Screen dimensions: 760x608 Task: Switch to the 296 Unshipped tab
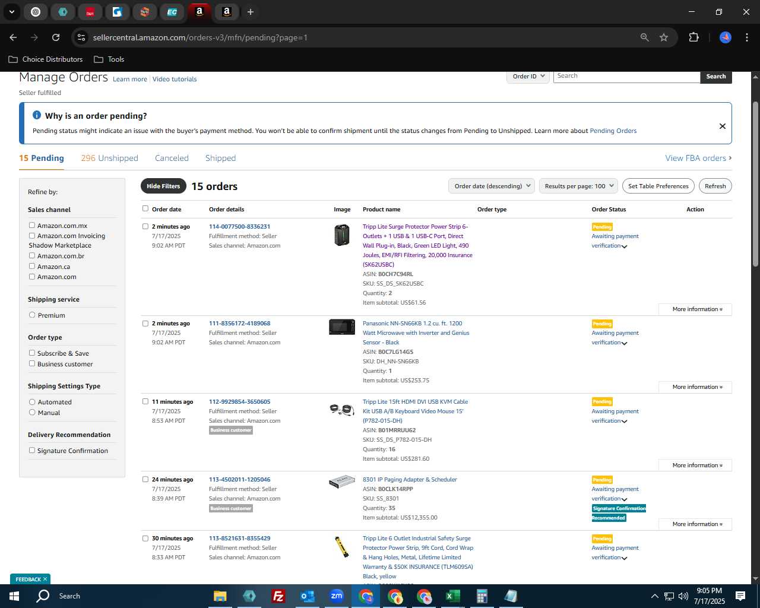point(109,158)
